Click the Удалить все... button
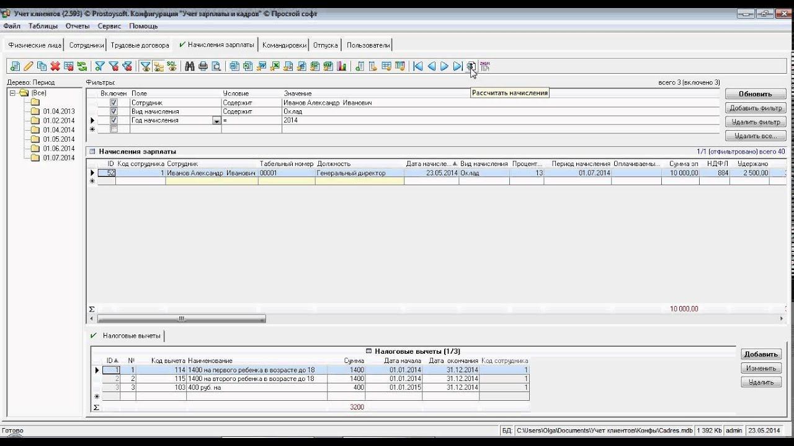 click(x=756, y=136)
